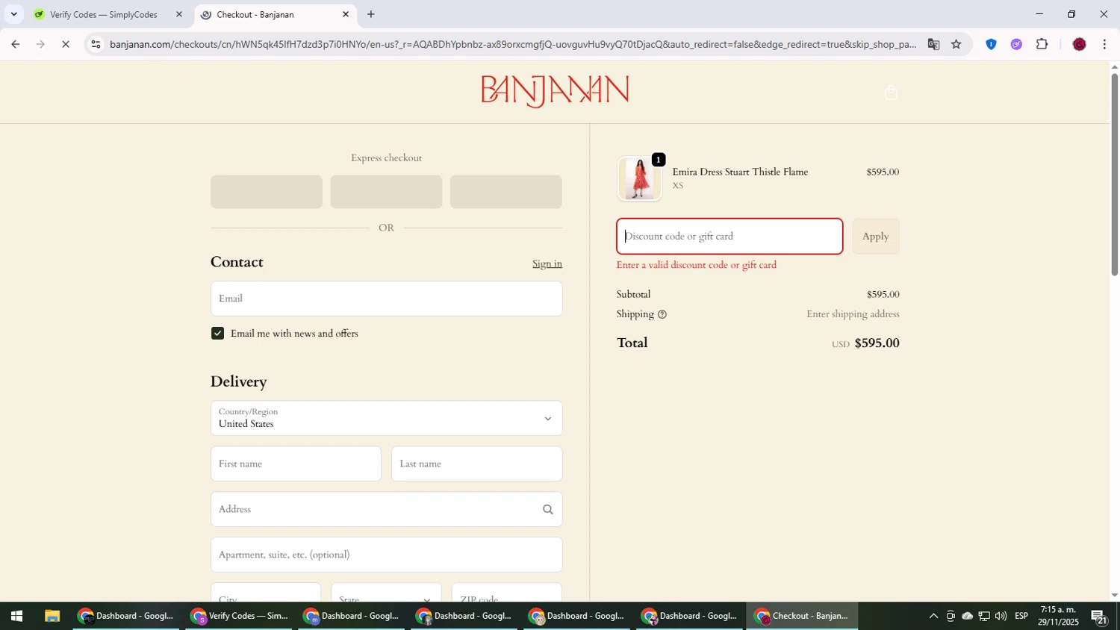Open the tab search dropdown arrow
Viewport: 1120px width, 630px height.
click(13, 14)
